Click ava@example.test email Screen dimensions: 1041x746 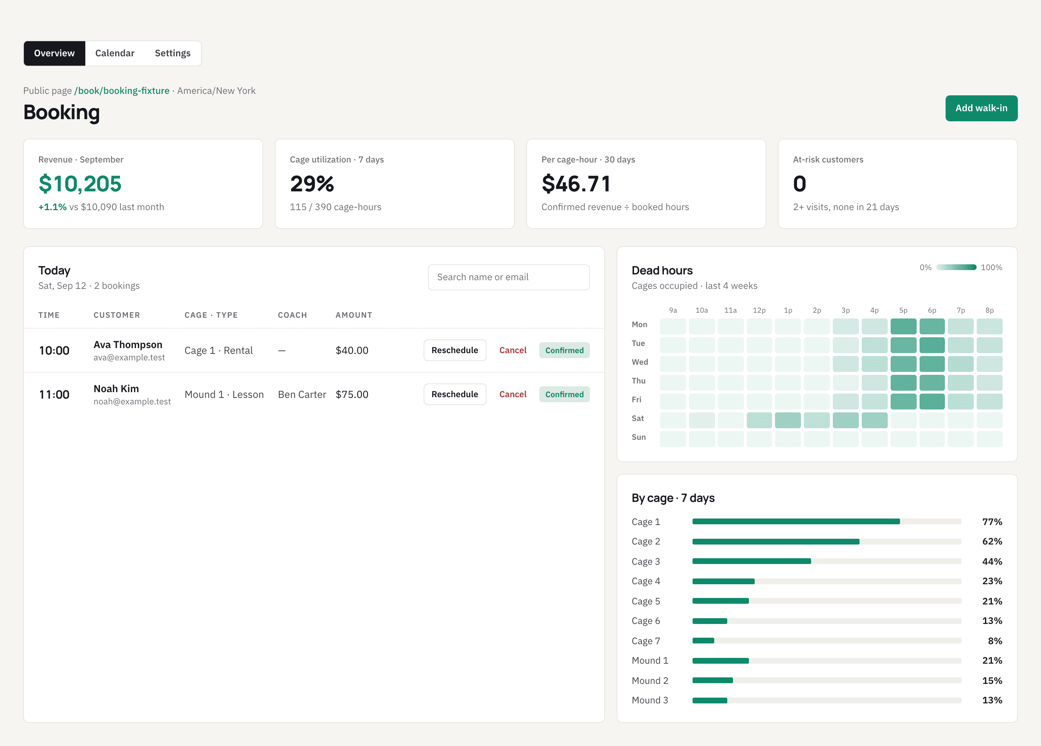pos(129,357)
